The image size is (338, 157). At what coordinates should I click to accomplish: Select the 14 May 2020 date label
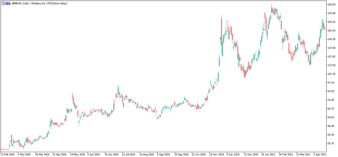(x=77, y=154)
